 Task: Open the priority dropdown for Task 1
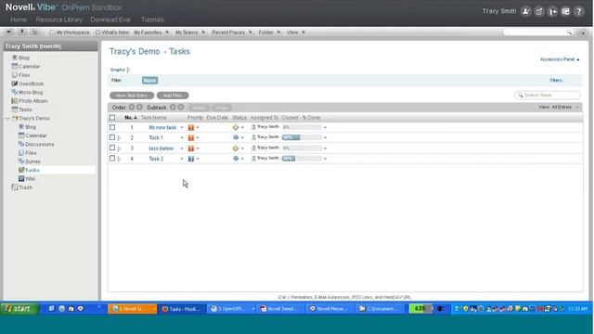tap(198, 138)
